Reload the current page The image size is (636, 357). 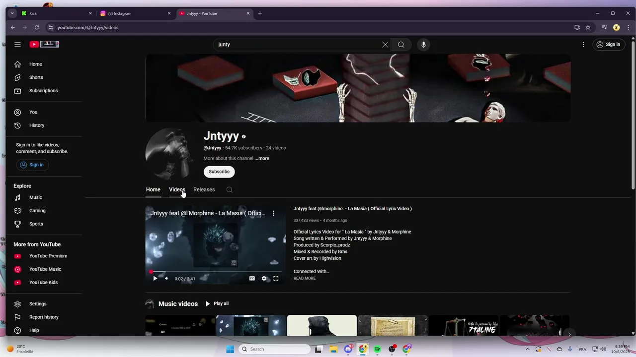click(x=36, y=28)
